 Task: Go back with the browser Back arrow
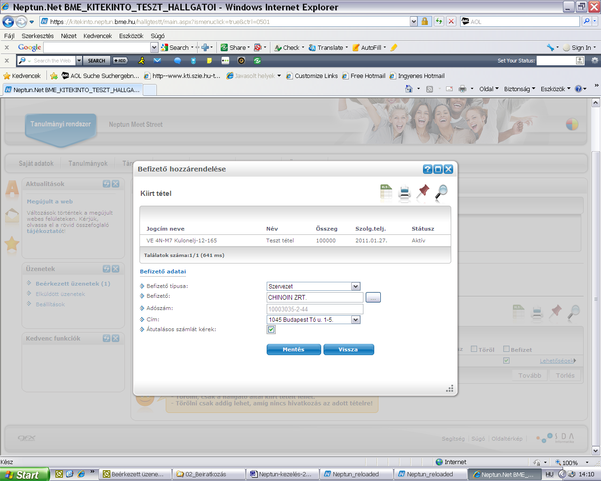(8, 22)
